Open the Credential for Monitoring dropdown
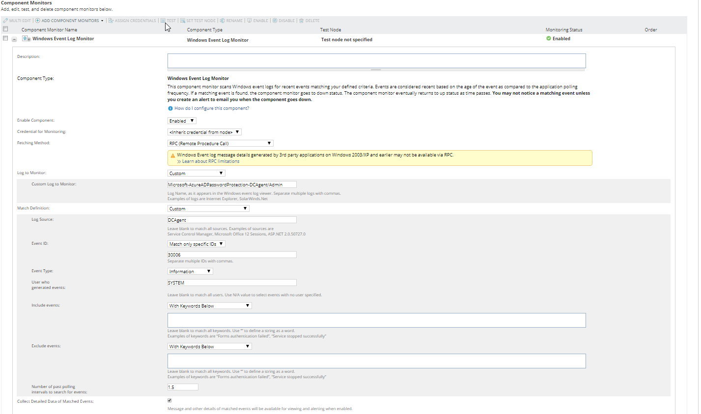 (204, 132)
